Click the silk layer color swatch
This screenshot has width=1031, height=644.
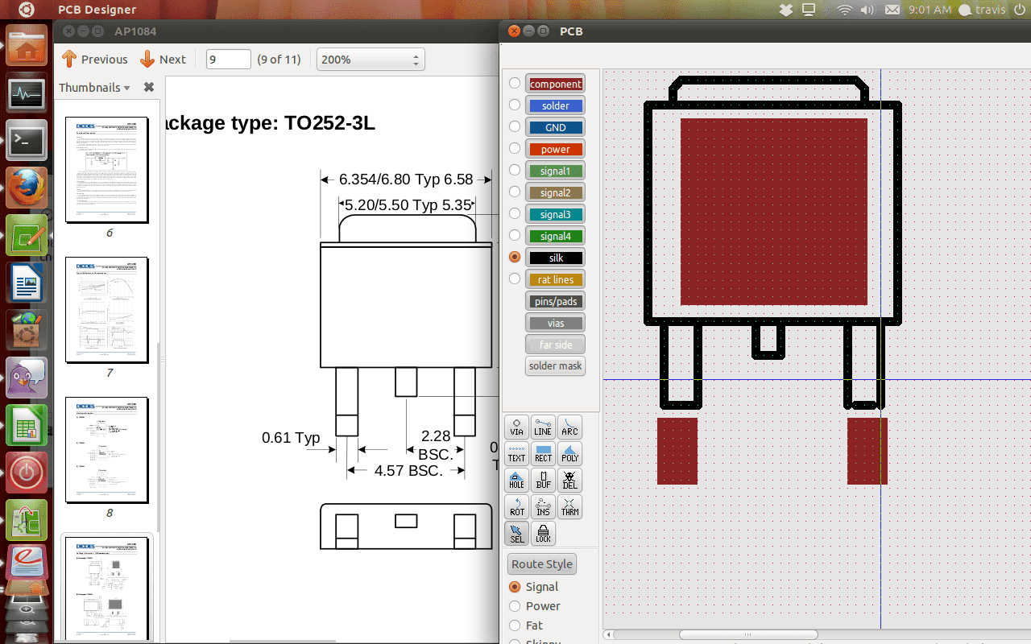(x=556, y=258)
